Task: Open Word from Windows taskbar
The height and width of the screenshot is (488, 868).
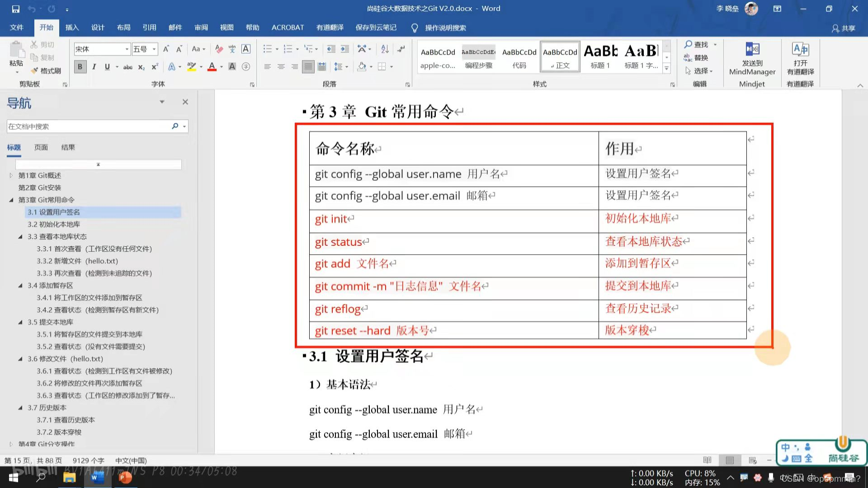Action: pos(97,477)
